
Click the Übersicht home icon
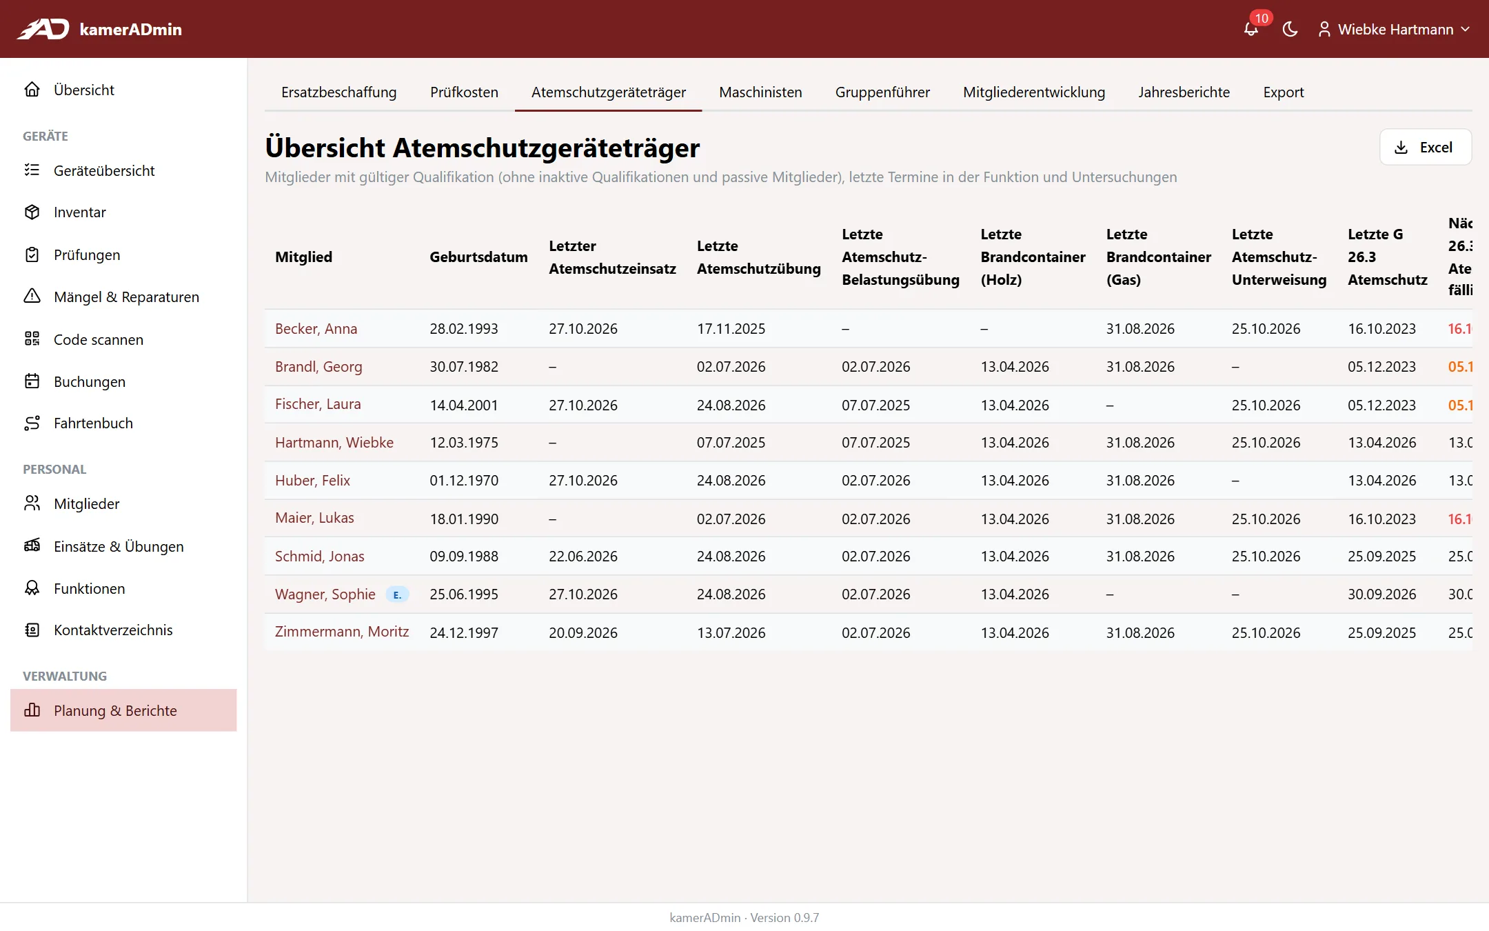pyautogui.click(x=32, y=90)
